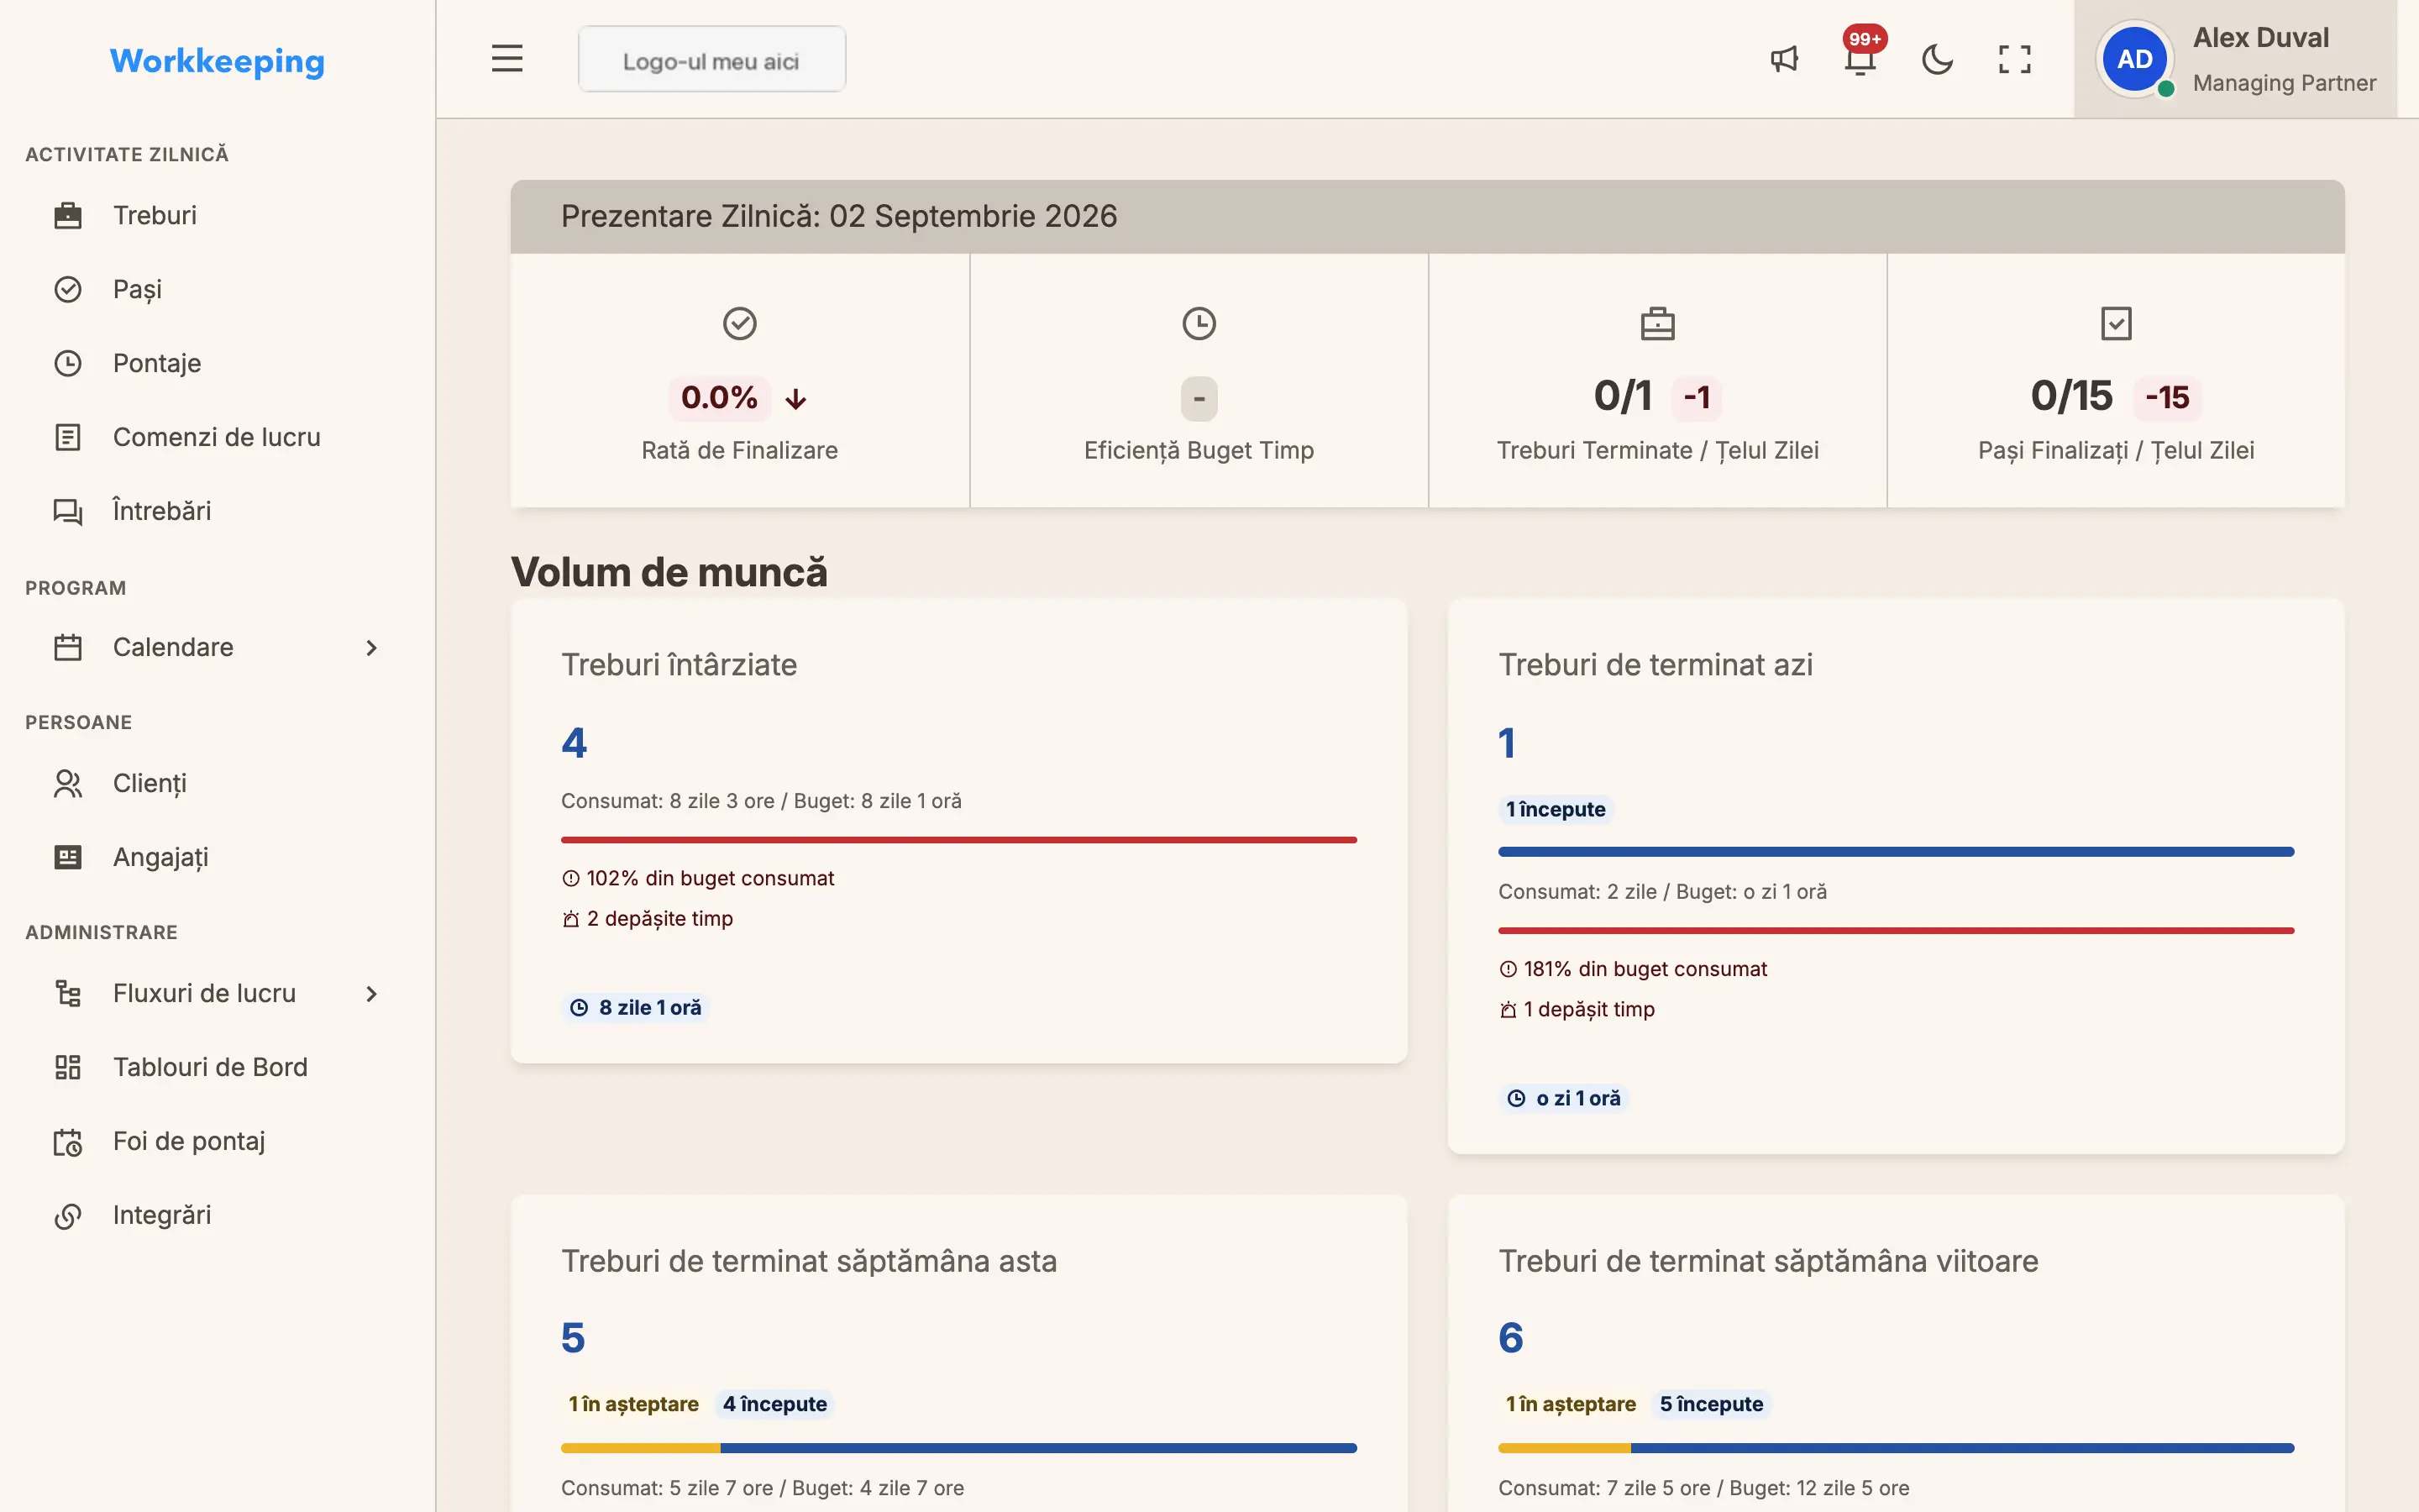Click the 5 începute status badge
2419x1512 pixels.
tap(1711, 1404)
